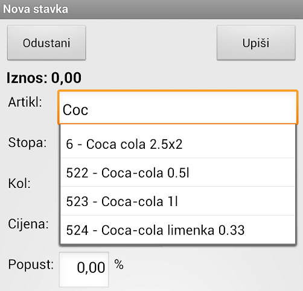This screenshot has width=303, height=291.
Task: Click the Kol label
Action: click(x=19, y=183)
